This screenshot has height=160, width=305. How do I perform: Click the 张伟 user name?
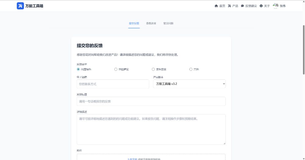pyautogui.click(x=283, y=6)
